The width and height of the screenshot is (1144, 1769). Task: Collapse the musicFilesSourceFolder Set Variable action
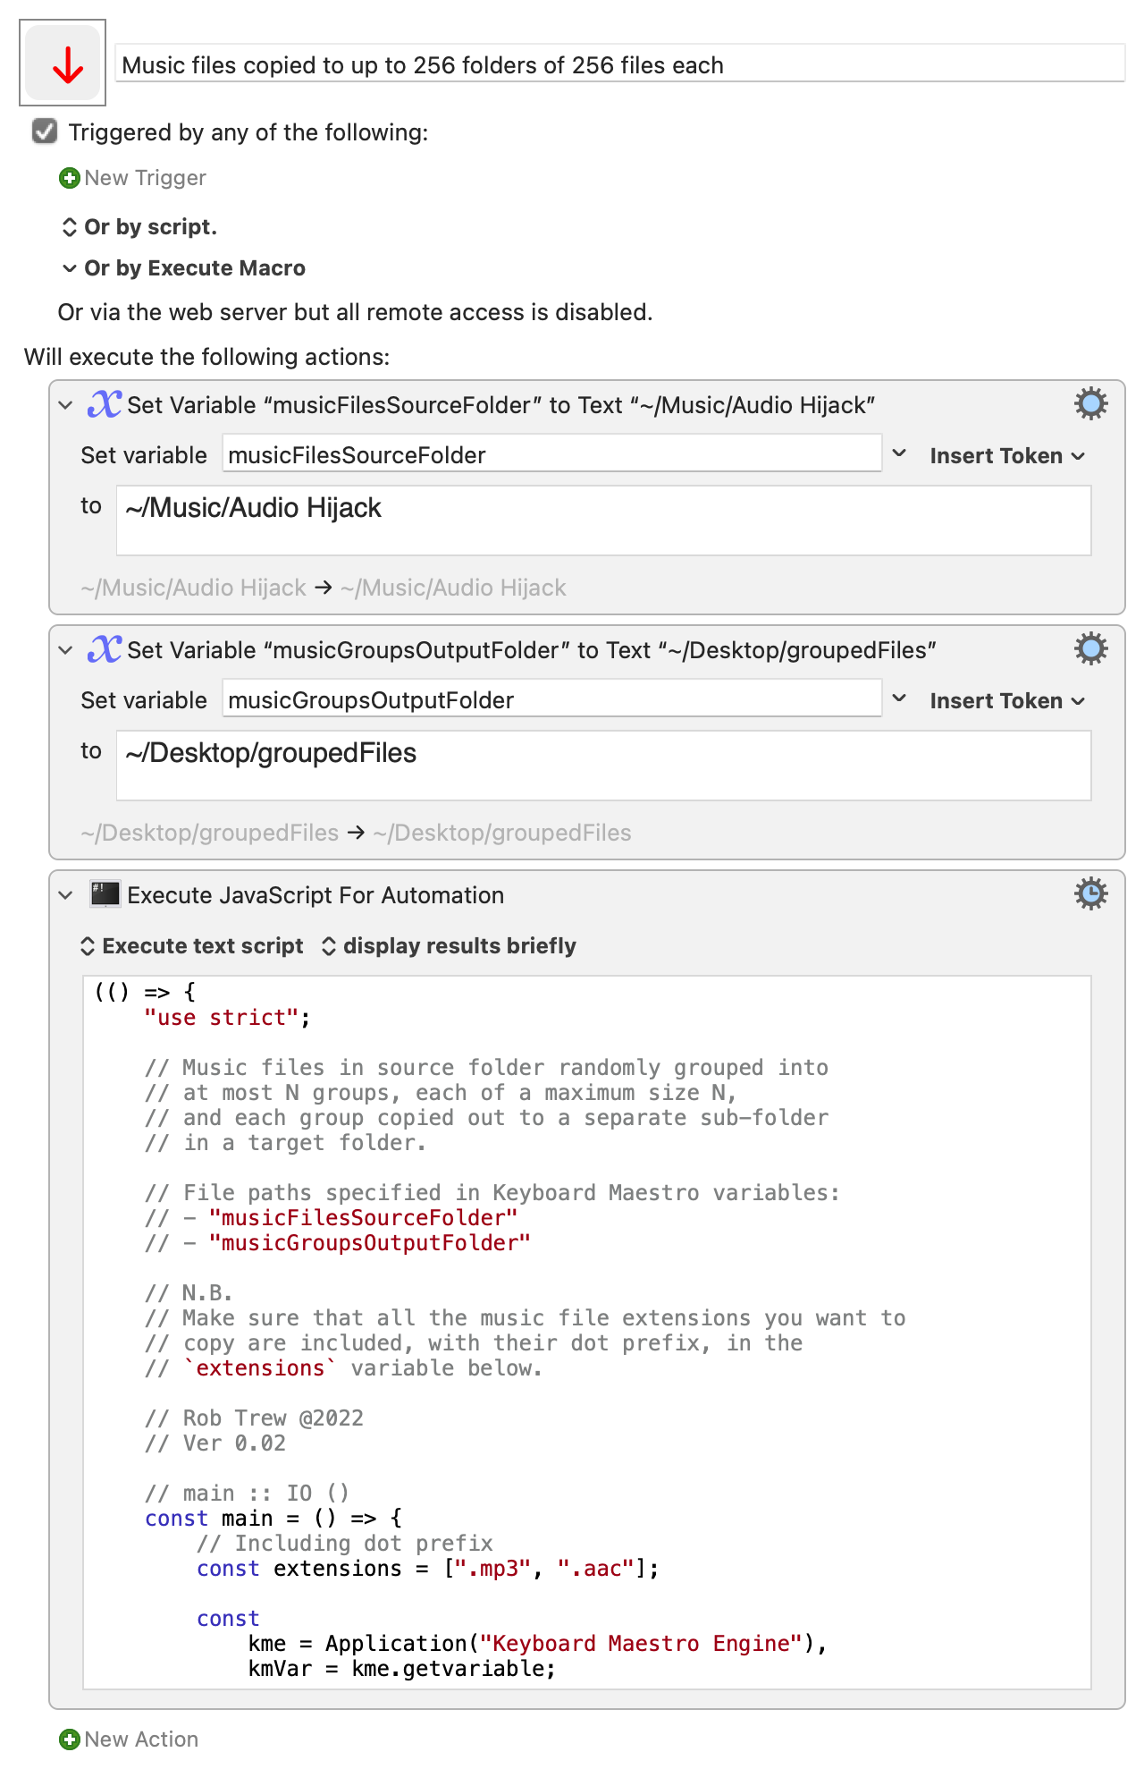click(65, 405)
